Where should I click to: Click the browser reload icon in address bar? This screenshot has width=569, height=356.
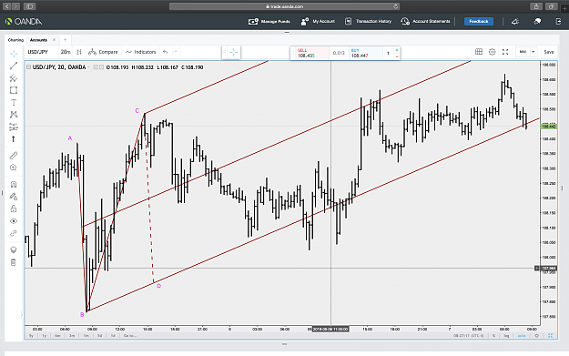coord(395,6)
